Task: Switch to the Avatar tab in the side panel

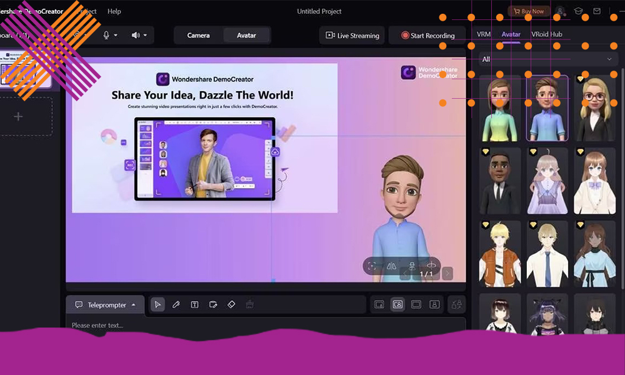Action: click(511, 34)
